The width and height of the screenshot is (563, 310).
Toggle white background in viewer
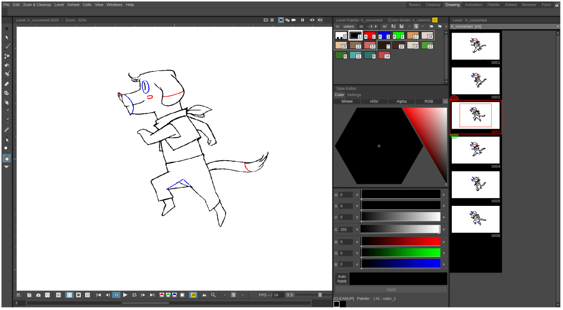click(x=69, y=295)
